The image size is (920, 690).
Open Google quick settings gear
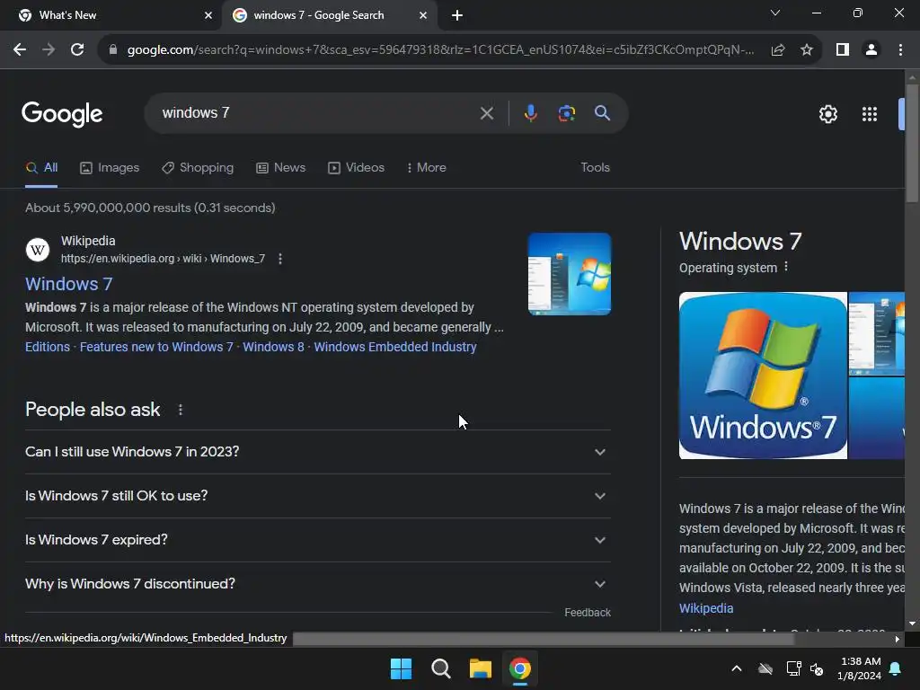pos(827,114)
